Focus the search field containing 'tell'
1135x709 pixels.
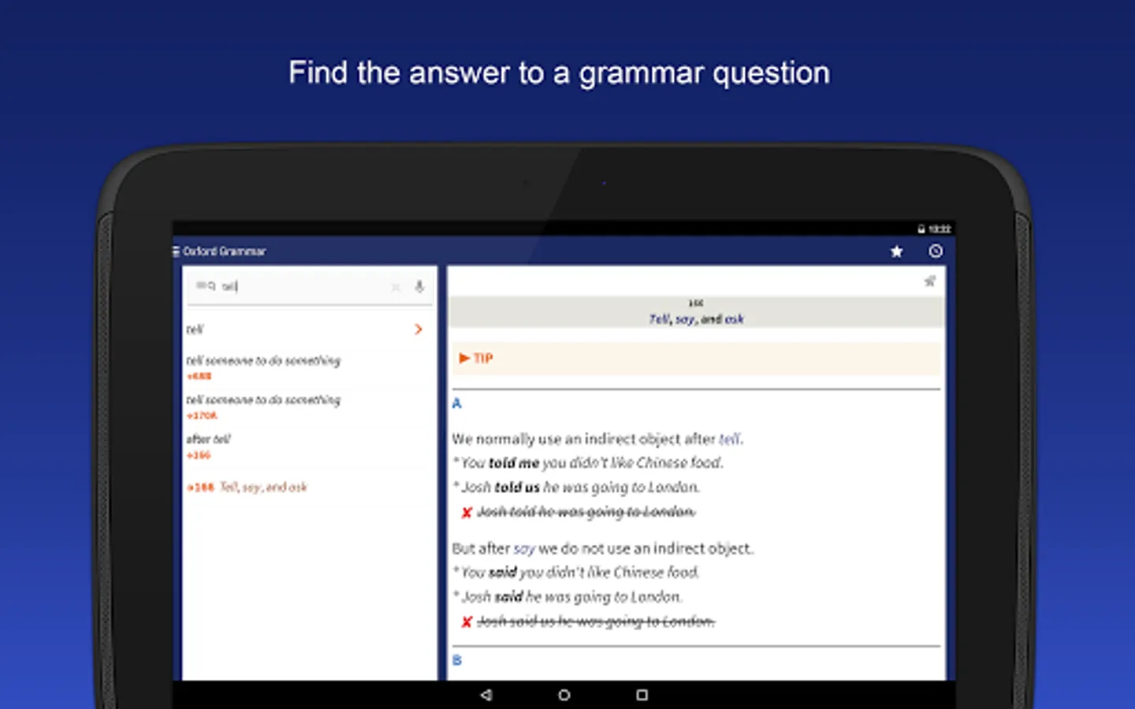coord(309,287)
